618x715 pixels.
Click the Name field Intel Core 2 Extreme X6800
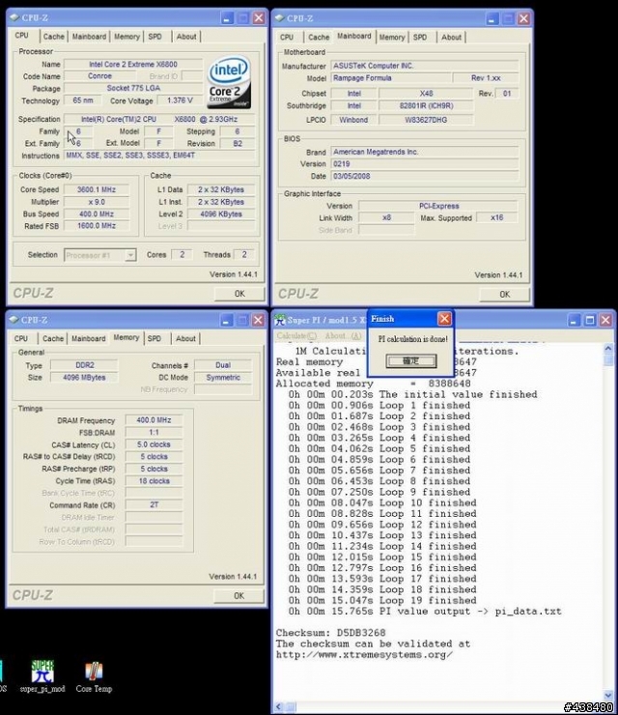133,65
